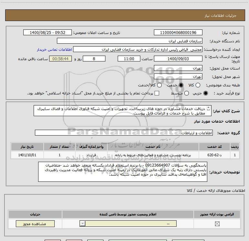Click service group field اطلاعات و ارتباطات

click(124, 133)
